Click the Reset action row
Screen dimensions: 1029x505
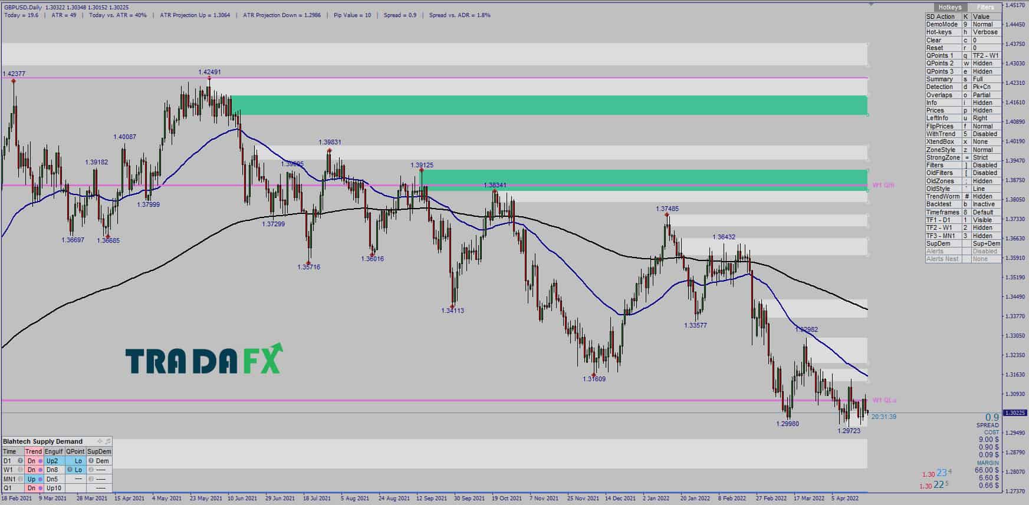click(x=963, y=48)
